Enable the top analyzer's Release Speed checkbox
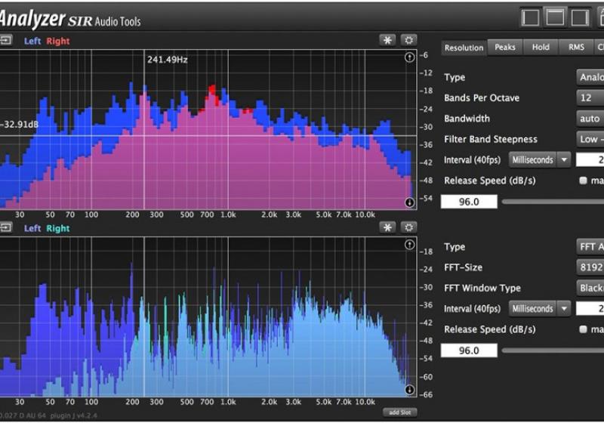Image resolution: width=604 pixels, height=423 pixels. (x=583, y=181)
